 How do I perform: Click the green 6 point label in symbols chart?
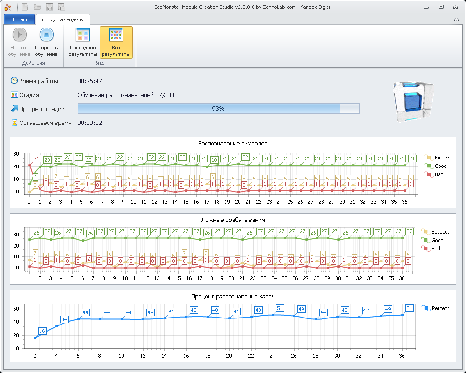pyautogui.click(x=35, y=177)
